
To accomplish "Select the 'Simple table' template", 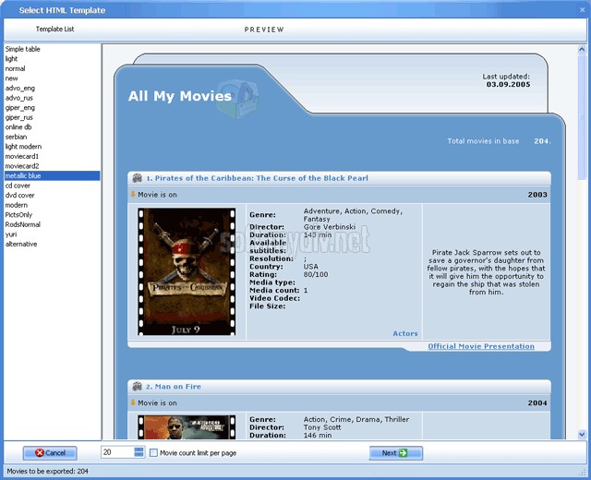I will tap(23, 49).
